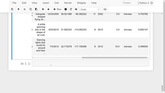Click the duration value 5.0
This screenshot has height=93, width=165.
point(118,14)
